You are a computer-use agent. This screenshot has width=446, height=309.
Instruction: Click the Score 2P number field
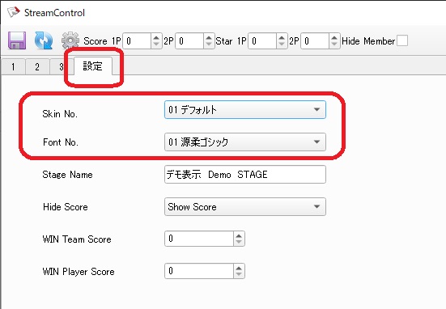189,41
